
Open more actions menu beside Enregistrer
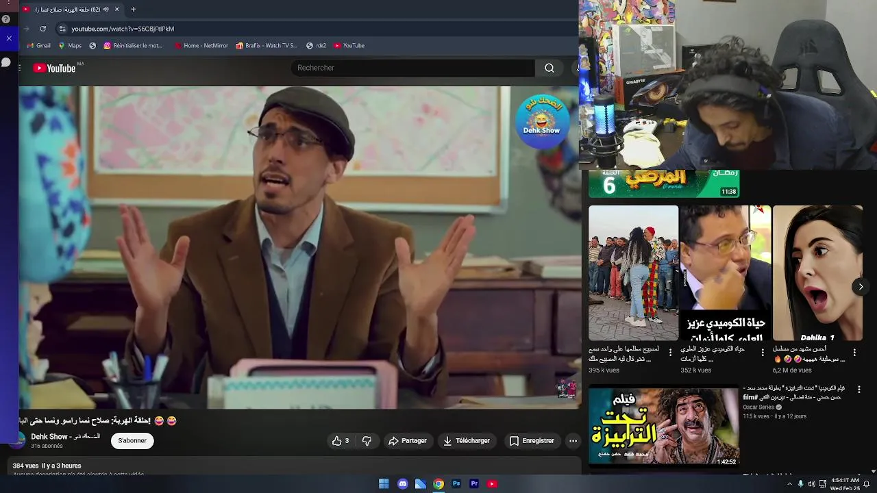573,441
